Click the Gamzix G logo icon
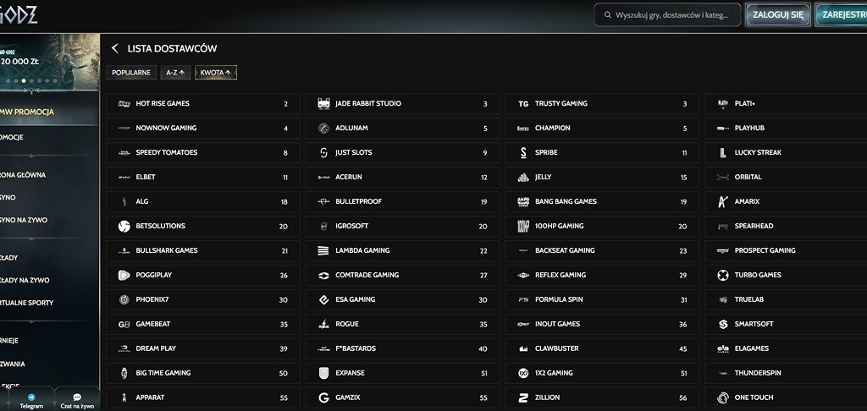This screenshot has width=867, height=411. click(323, 397)
